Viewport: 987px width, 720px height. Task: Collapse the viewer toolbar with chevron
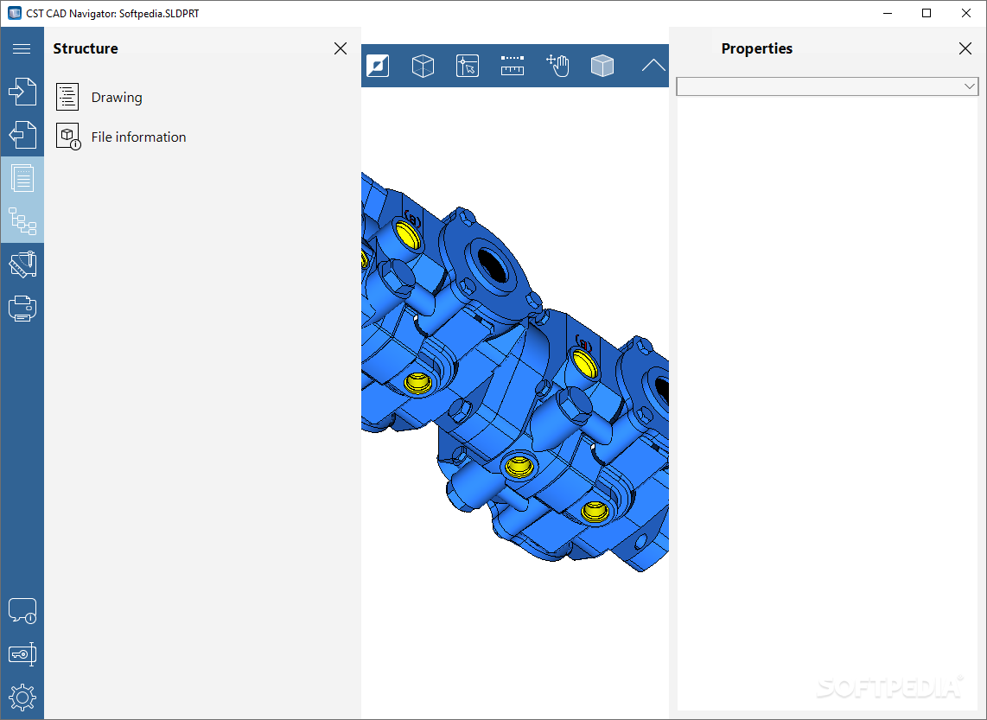tap(653, 66)
